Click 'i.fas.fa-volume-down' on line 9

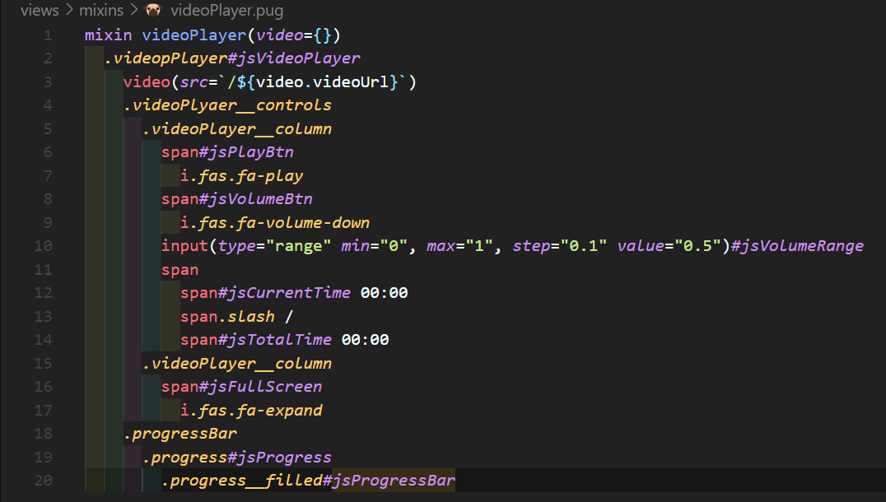(x=275, y=223)
